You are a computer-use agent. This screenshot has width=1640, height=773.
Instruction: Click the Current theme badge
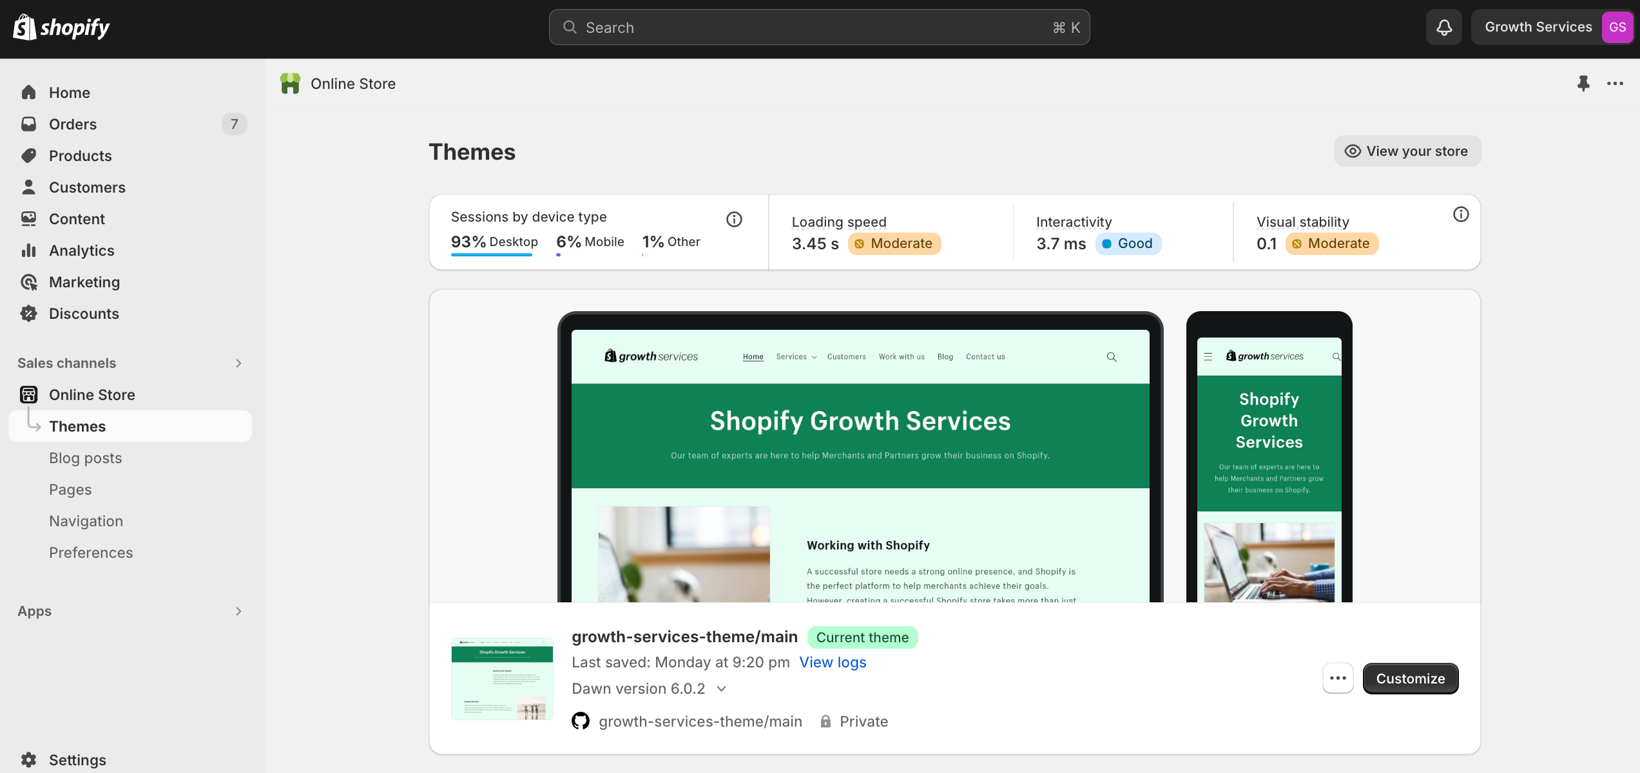[x=862, y=637]
